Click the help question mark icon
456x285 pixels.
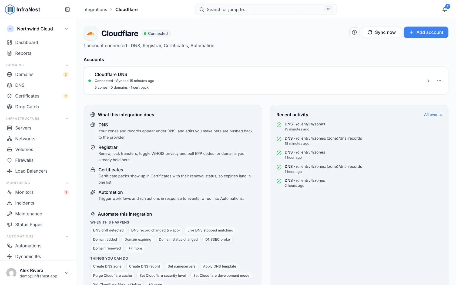[354, 32]
